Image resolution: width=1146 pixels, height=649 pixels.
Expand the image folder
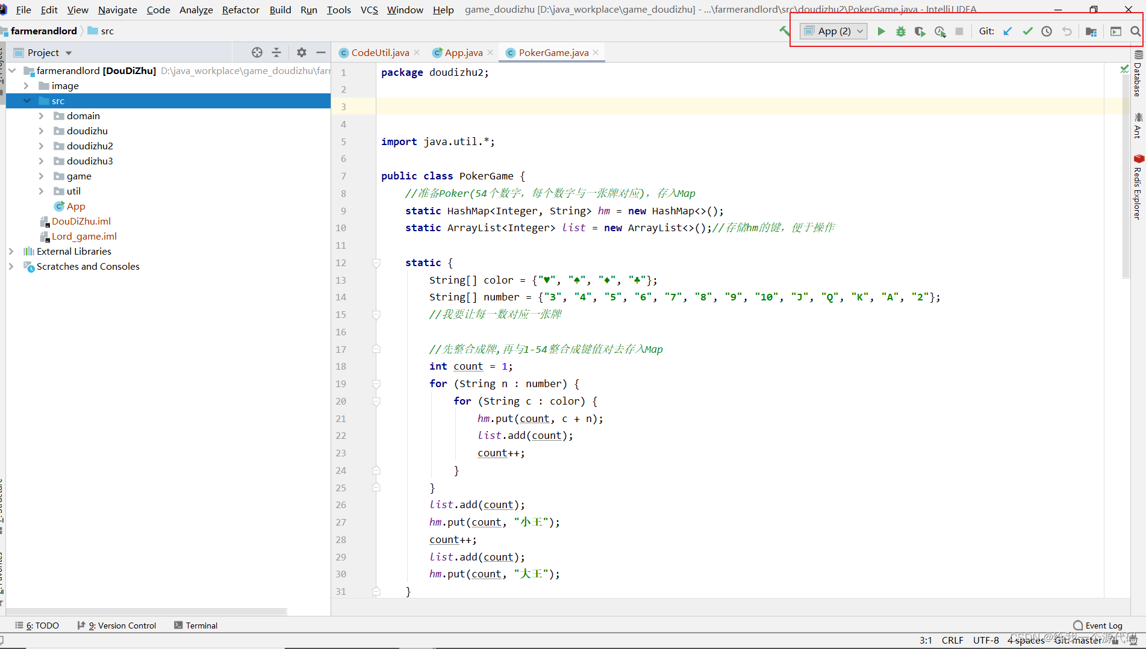click(x=26, y=85)
